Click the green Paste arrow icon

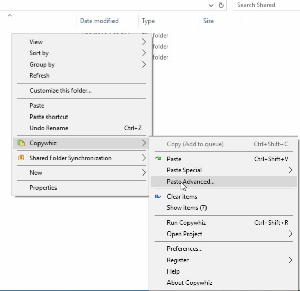158,159
